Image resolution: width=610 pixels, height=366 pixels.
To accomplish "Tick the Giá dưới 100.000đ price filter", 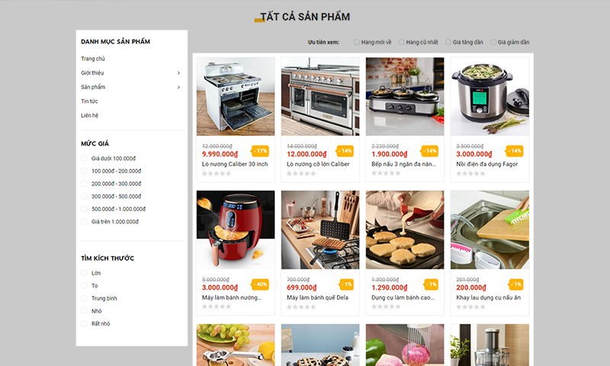I will tap(84, 158).
